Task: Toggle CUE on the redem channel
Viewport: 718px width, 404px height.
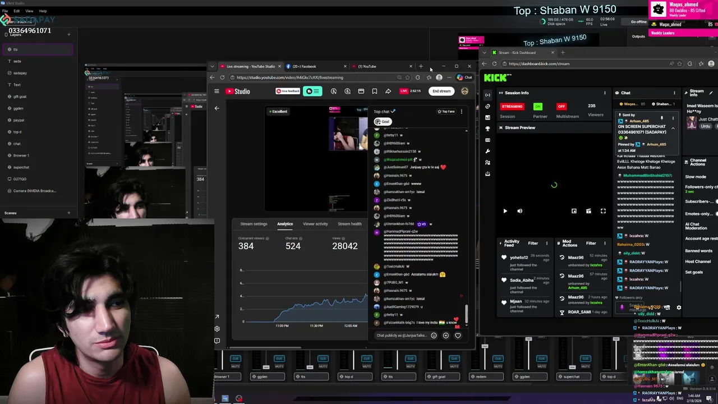Action: click(x=498, y=359)
